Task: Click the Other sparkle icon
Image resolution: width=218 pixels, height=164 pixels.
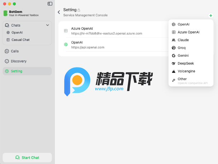Action: (x=174, y=80)
